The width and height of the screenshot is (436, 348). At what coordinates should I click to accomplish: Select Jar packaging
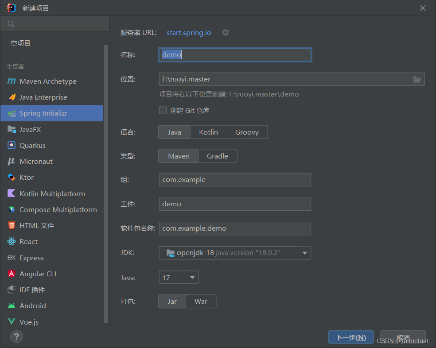172,302
